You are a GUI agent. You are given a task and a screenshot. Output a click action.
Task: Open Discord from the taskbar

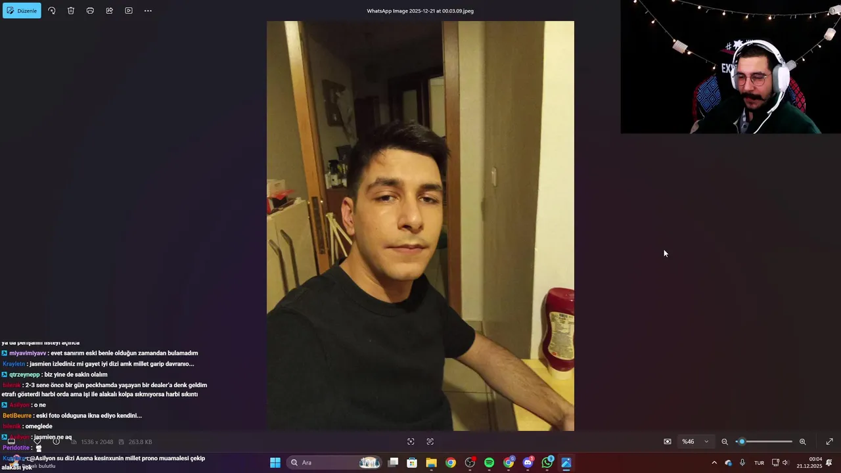(x=528, y=462)
